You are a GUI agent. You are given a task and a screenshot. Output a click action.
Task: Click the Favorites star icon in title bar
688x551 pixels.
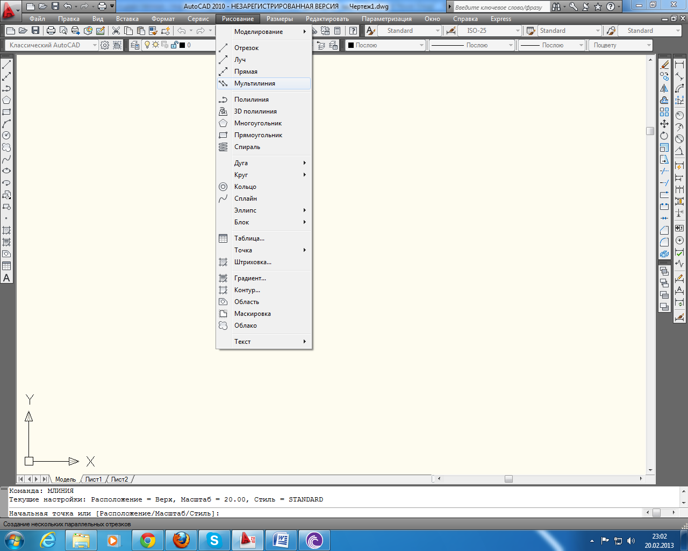click(598, 6)
